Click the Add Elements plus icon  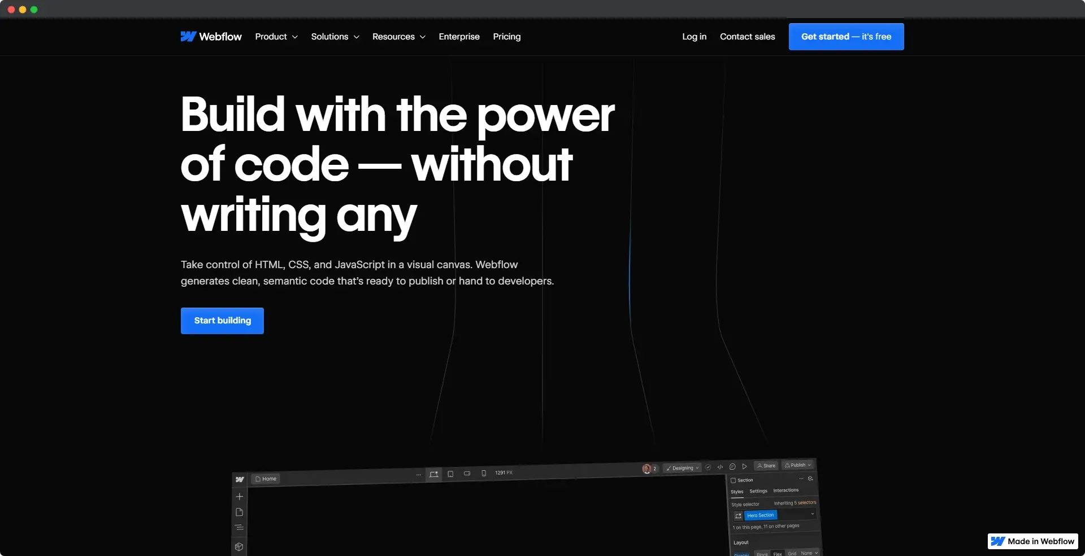[240, 497]
